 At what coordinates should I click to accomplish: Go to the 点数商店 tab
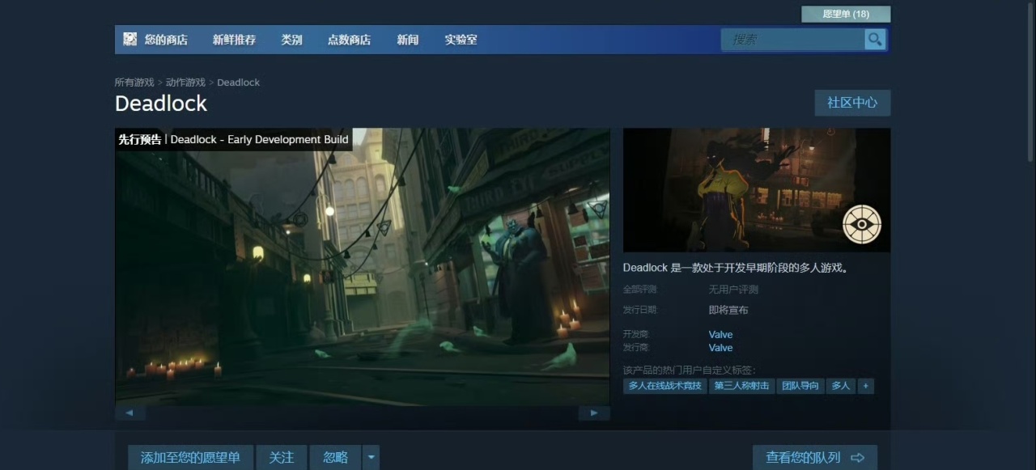coord(349,40)
